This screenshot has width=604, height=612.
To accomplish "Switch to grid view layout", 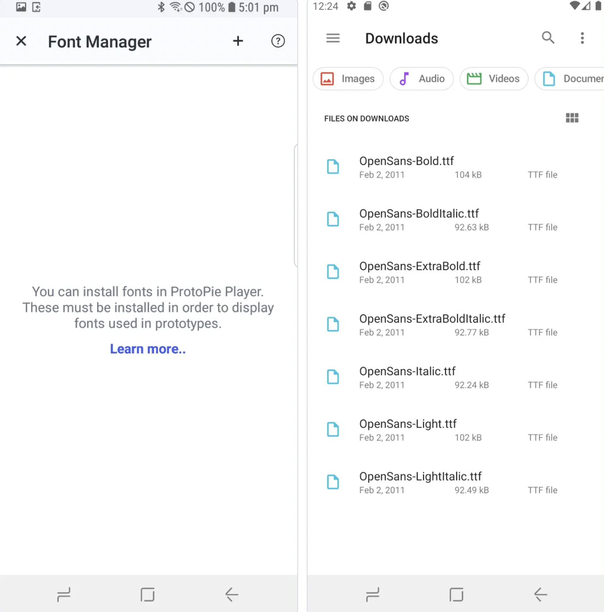I will [x=572, y=118].
